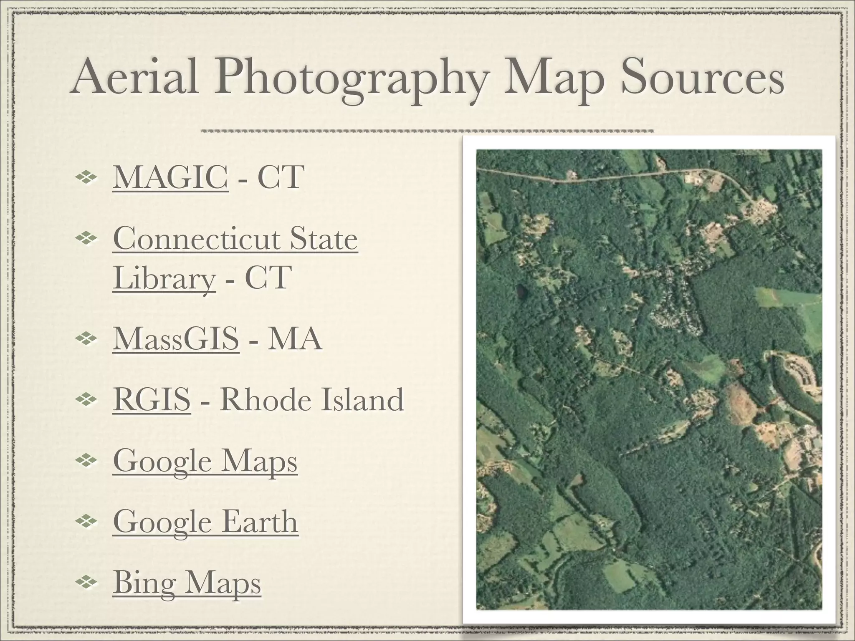Open the MassGIS link
The width and height of the screenshot is (855, 641).
176,339
